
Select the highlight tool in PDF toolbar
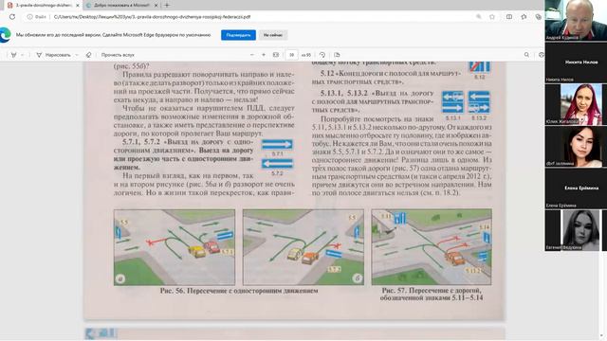tap(14, 55)
